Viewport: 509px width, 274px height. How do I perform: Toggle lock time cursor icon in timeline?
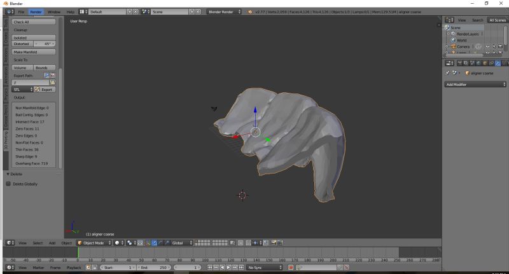(x=94, y=268)
